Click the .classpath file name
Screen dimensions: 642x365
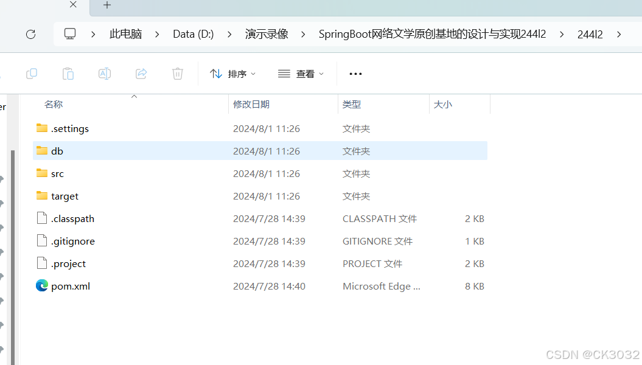coord(72,219)
